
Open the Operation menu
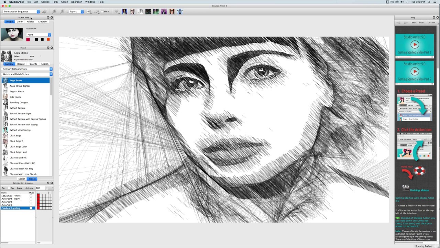[77, 2]
